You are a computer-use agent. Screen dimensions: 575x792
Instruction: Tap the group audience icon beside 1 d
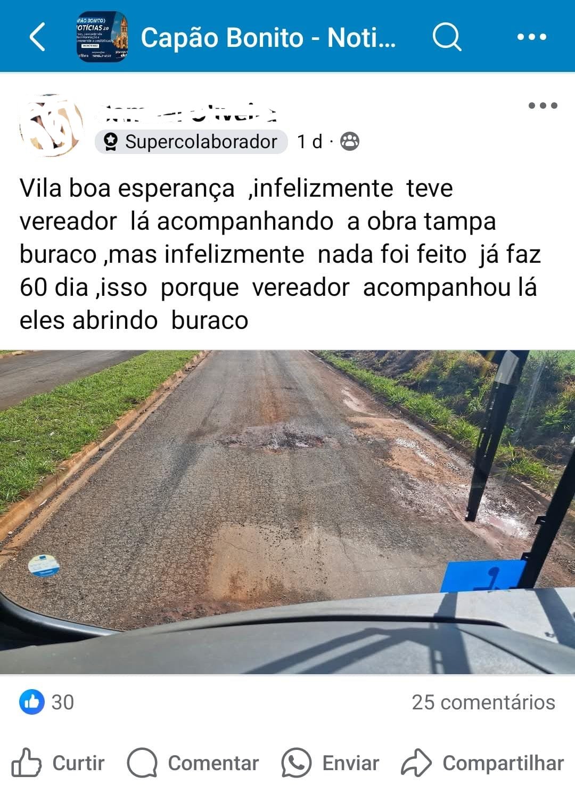[x=350, y=141]
